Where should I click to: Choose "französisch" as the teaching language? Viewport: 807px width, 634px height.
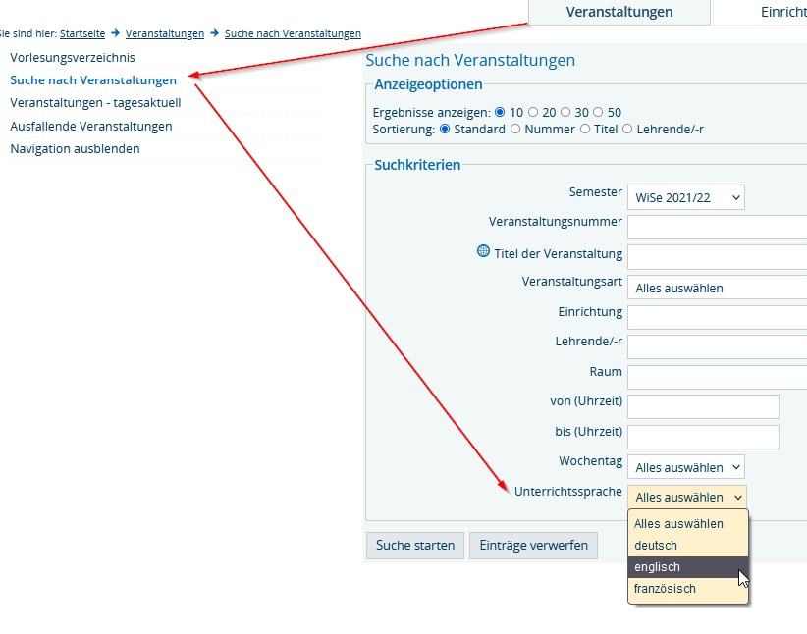tap(664, 589)
